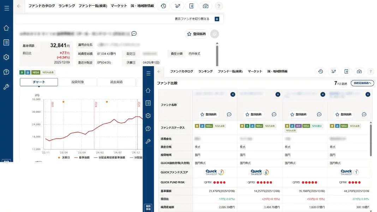Screen dimensions: 377x212
Task: Open list icon in fund detail window sidebar
Action: tap(6, 43)
